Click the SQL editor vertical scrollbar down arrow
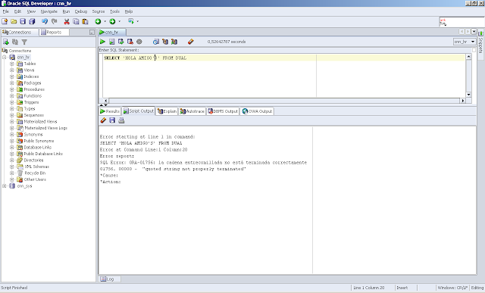Screen dimensions: 485x293 point(468,95)
